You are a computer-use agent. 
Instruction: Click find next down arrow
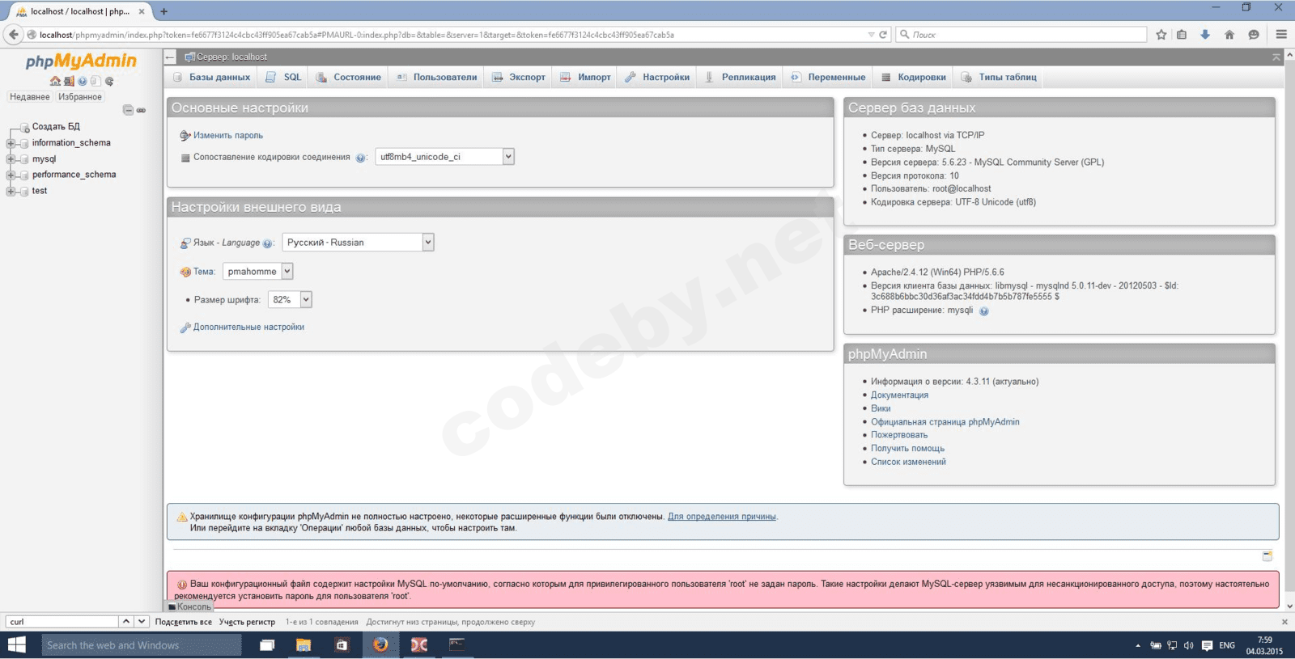click(142, 622)
